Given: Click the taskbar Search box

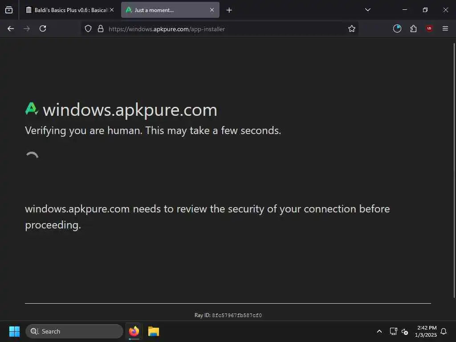Looking at the screenshot, I should 74,331.
